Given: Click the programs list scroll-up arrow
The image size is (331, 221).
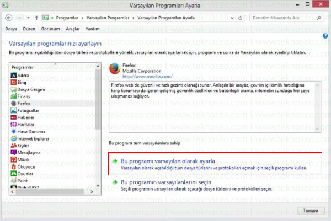Looking at the screenshot, I should [98, 66].
